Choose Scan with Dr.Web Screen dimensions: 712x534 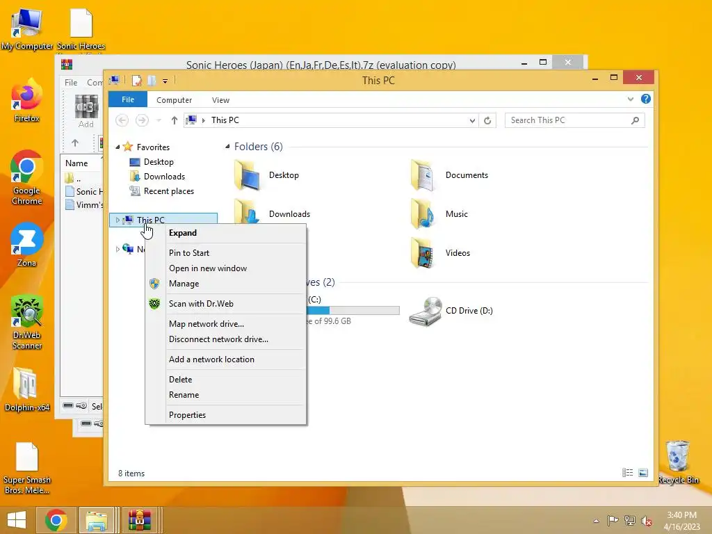(226, 304)
